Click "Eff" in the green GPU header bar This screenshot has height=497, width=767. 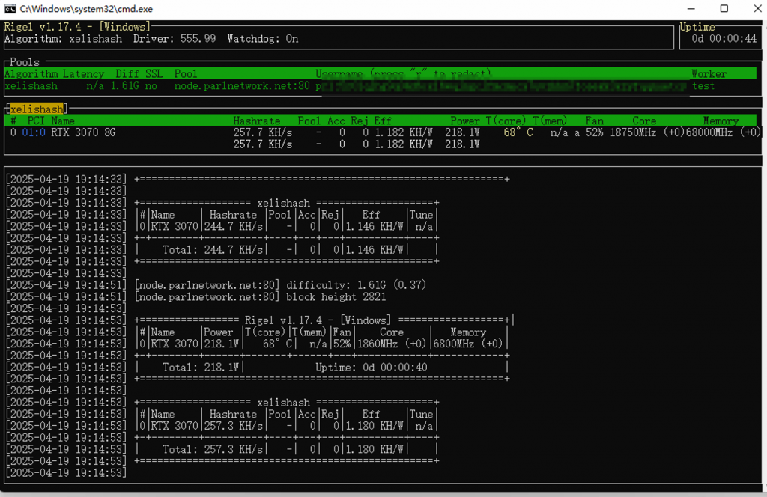[x=383, y=121]
